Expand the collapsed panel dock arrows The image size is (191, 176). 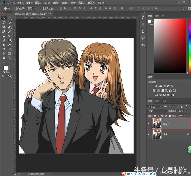point(144,12)
